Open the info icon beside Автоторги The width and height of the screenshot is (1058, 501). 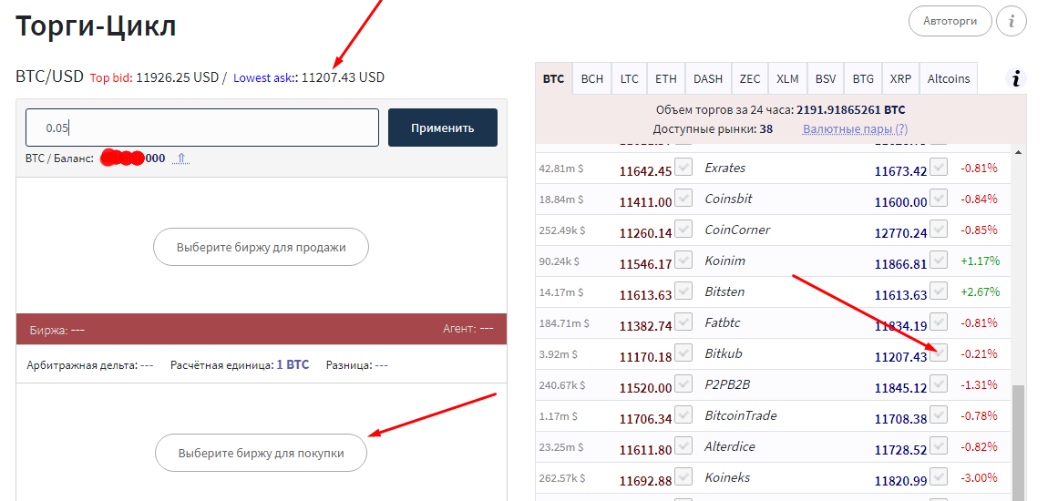click(1011, 22)
